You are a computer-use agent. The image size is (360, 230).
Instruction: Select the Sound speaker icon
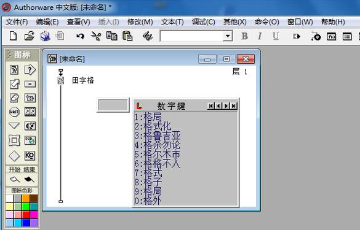(30, 126)
